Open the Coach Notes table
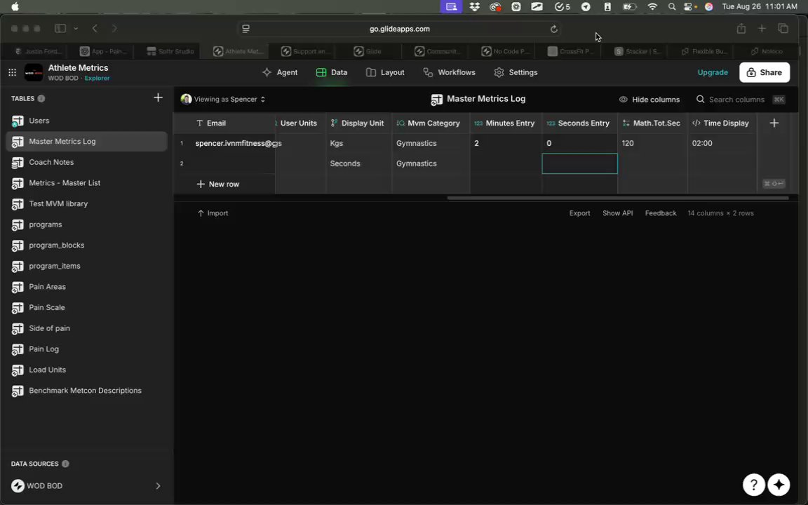Screen dimensions: 808x505 pyautogui.click(x=86, y=162)
